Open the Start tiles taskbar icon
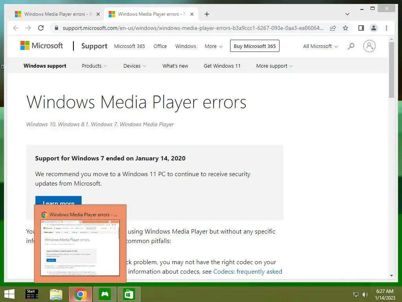This screenshot has width=402, height=302. pos(32,294)
